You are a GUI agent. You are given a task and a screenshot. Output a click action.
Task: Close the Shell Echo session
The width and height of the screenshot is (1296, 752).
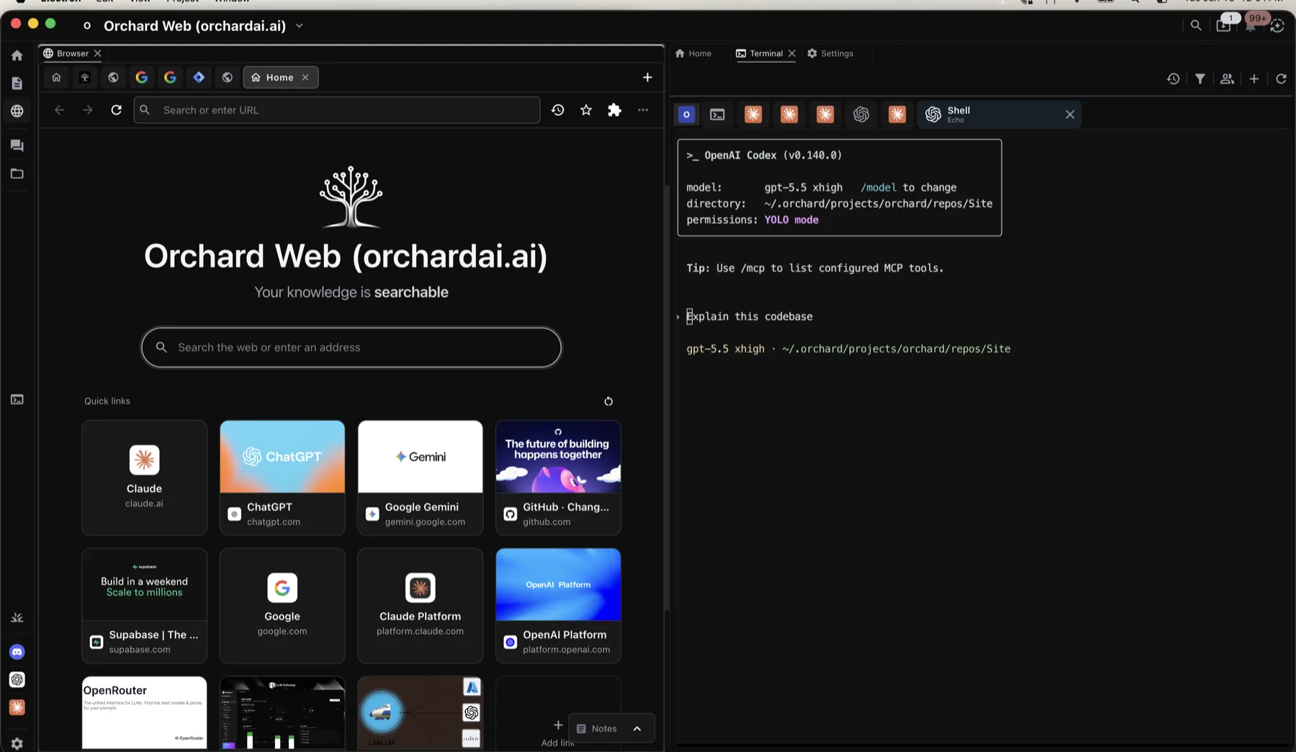(1070, 115)
